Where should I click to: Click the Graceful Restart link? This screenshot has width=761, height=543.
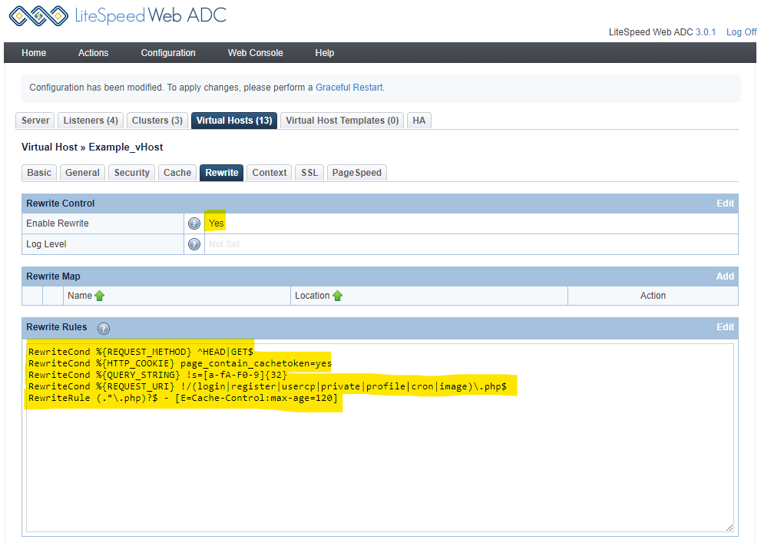click(x=349, y=88)
